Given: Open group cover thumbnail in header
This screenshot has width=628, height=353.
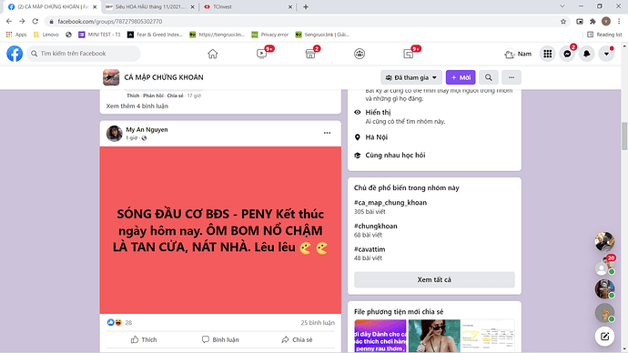Looking at the screenshot, I should pos(111,77).
